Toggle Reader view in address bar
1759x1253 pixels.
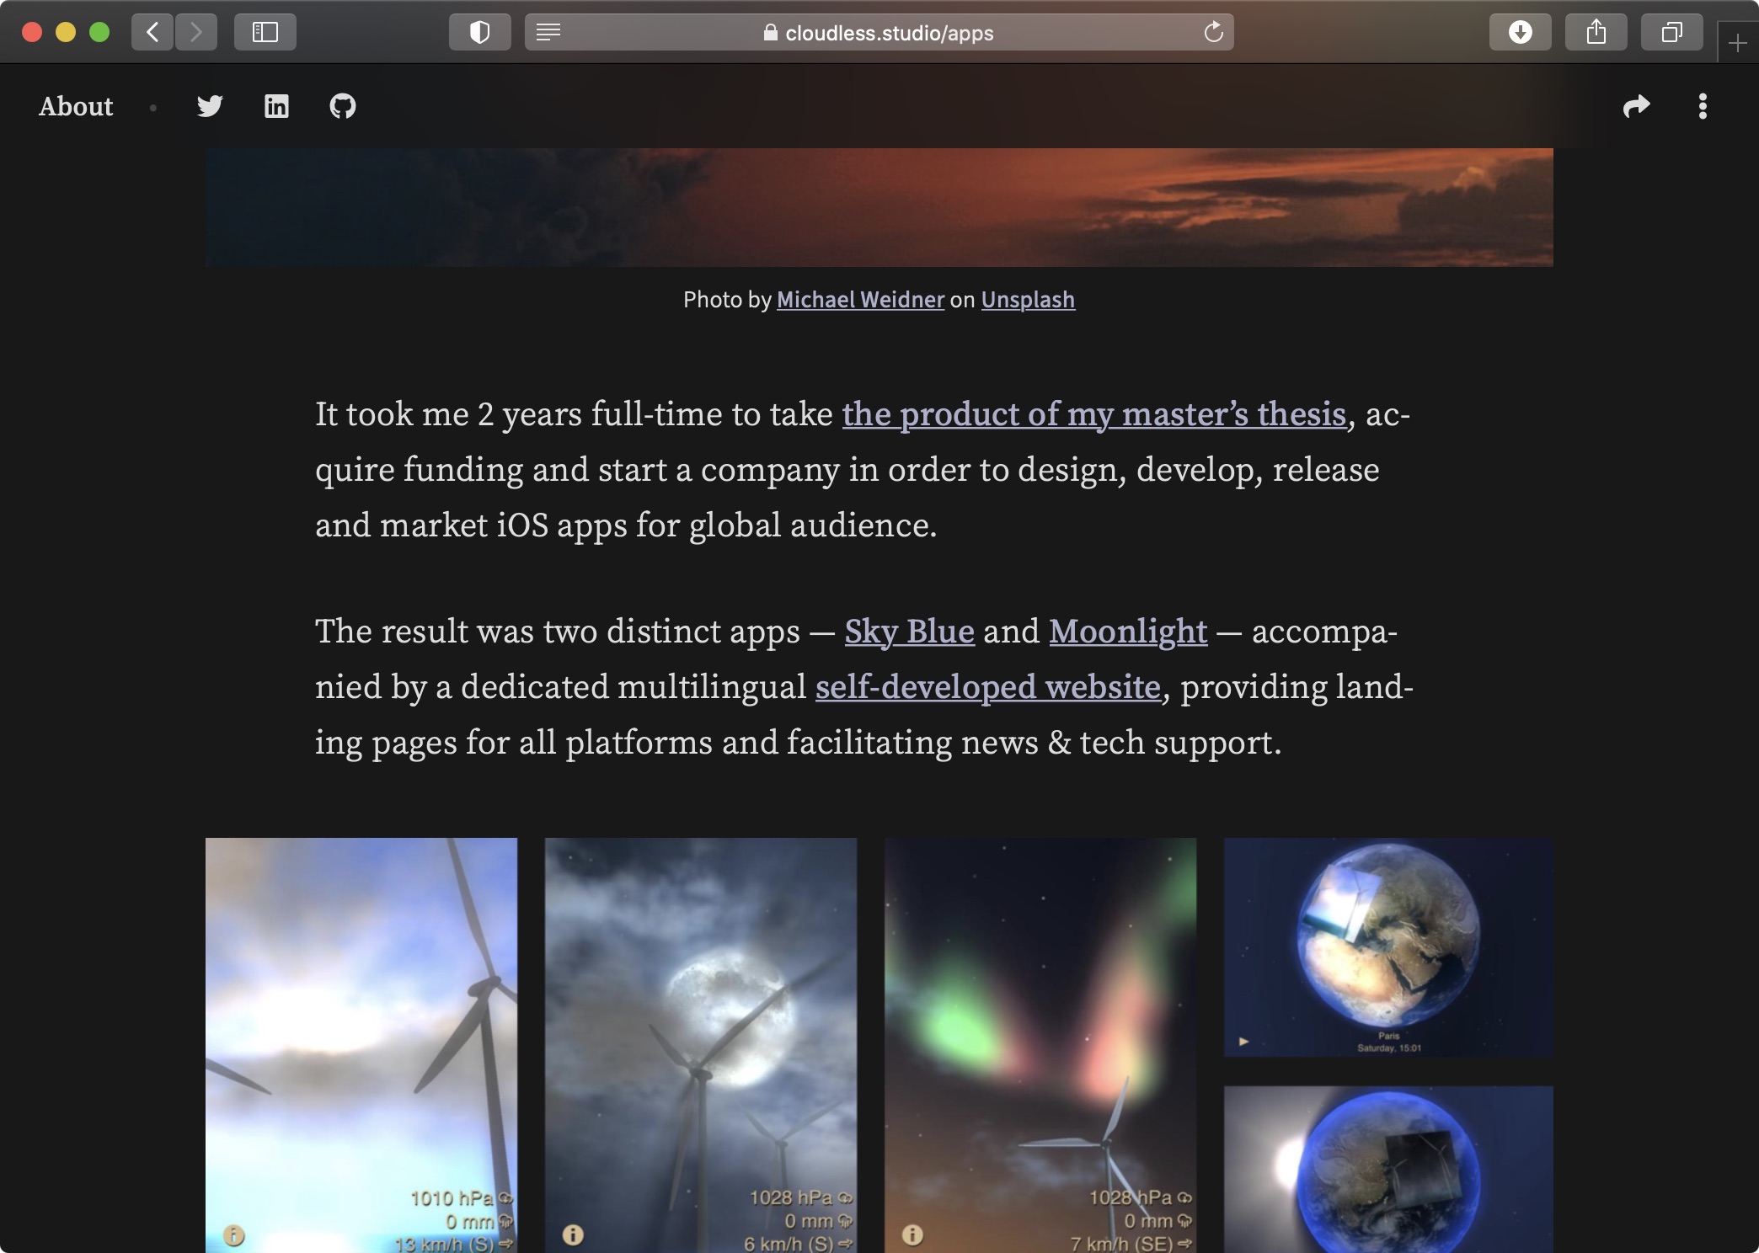click(548, 33)
